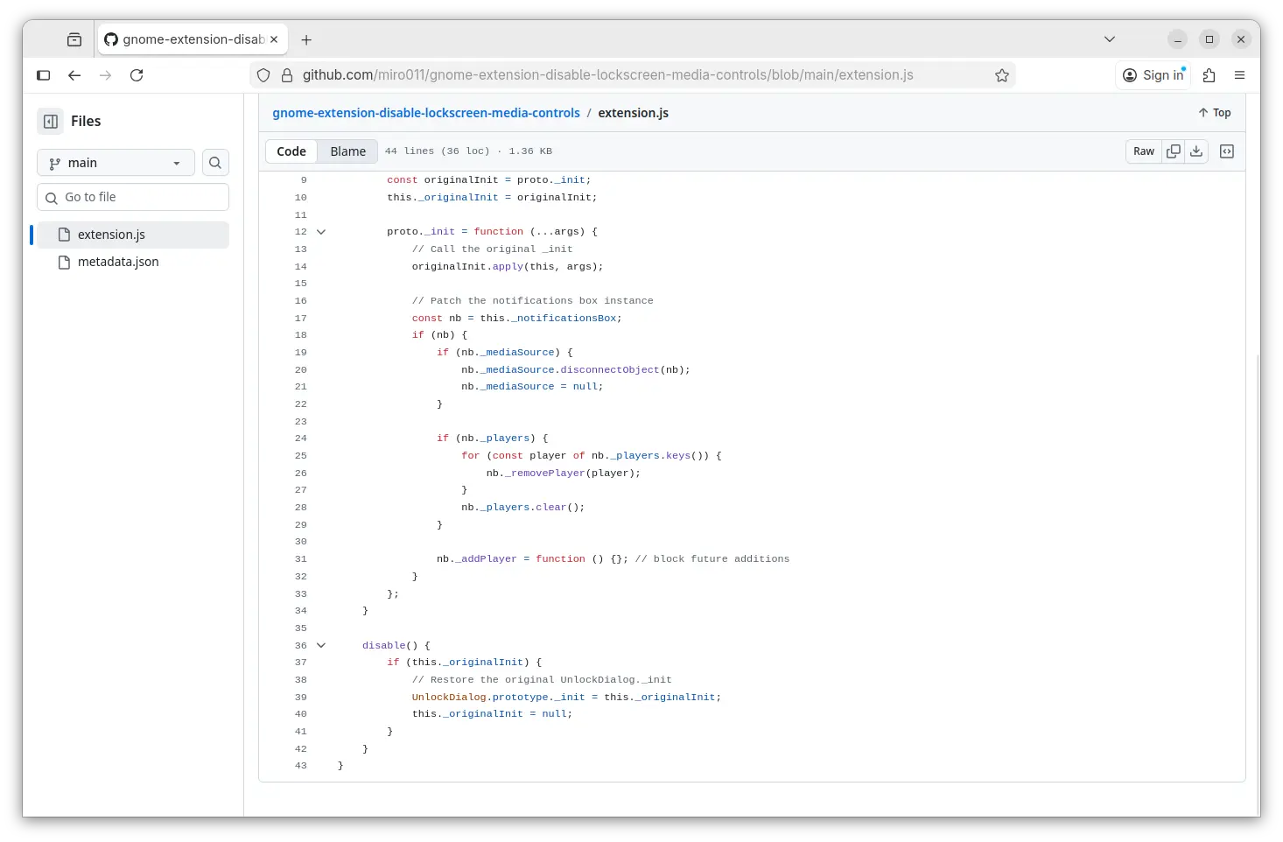Switch to Code view
This screenshot has width=1283, height=842.
click(291, 151)
